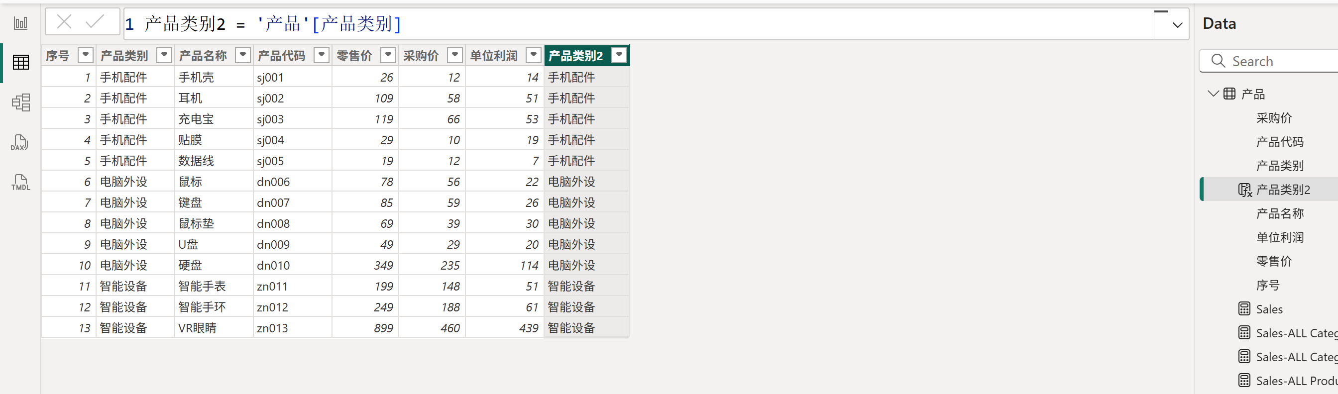Viewport: 1338px width, 394px height.
Task: Select 单位利润 field in Data pane
Action: coord(1280,237)
